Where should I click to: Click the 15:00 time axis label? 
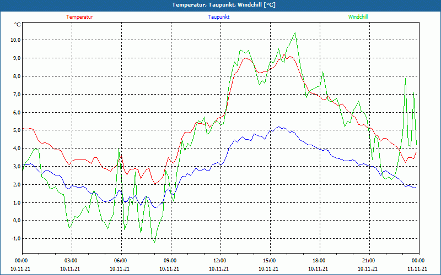[270, 261]
